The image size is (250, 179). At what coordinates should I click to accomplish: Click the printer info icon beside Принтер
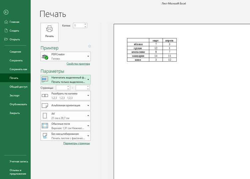(89, 46)
